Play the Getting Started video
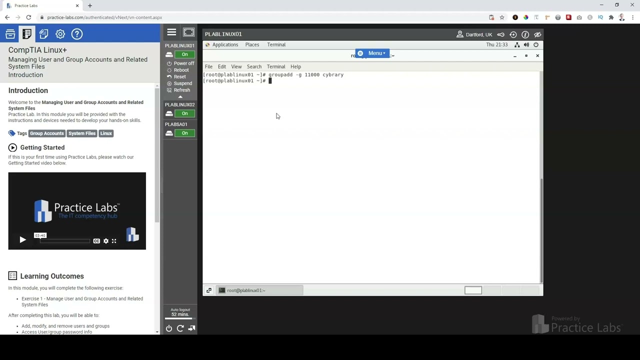Screen dimensions: 640x360 click(22, 240)
